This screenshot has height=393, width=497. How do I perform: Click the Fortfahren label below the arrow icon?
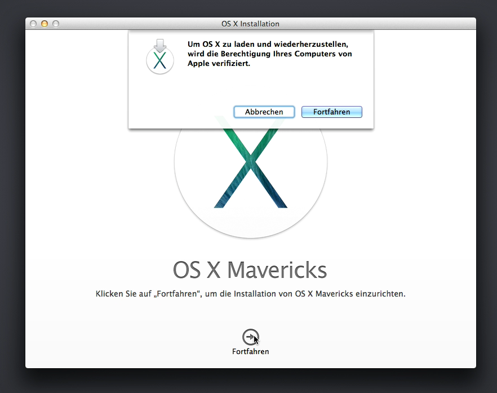click(x=250, y=351)
